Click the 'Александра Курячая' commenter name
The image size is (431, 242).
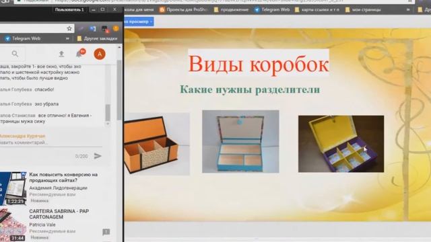coord(22,136)
